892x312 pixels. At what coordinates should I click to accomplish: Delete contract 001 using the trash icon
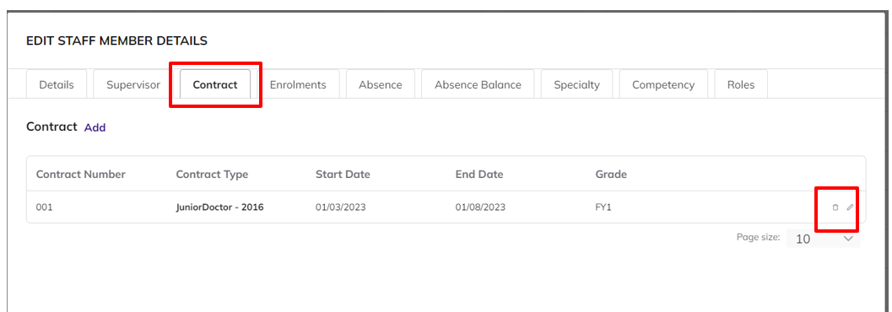[x=835, y=207]
